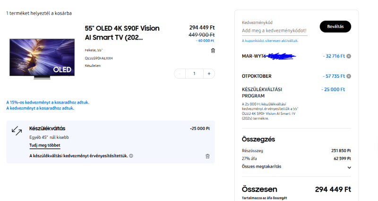Click 'Egyéb 45" nál kisebb' trade-in device text
The height and width of the screenshot is (201, 378).
click(x=49, y=137)
